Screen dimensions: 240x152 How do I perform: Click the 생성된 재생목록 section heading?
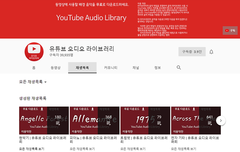pos(33,98)
